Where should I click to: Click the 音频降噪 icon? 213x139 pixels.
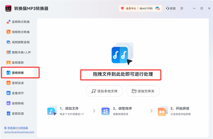pyautogui.click(x=9, y=103)
